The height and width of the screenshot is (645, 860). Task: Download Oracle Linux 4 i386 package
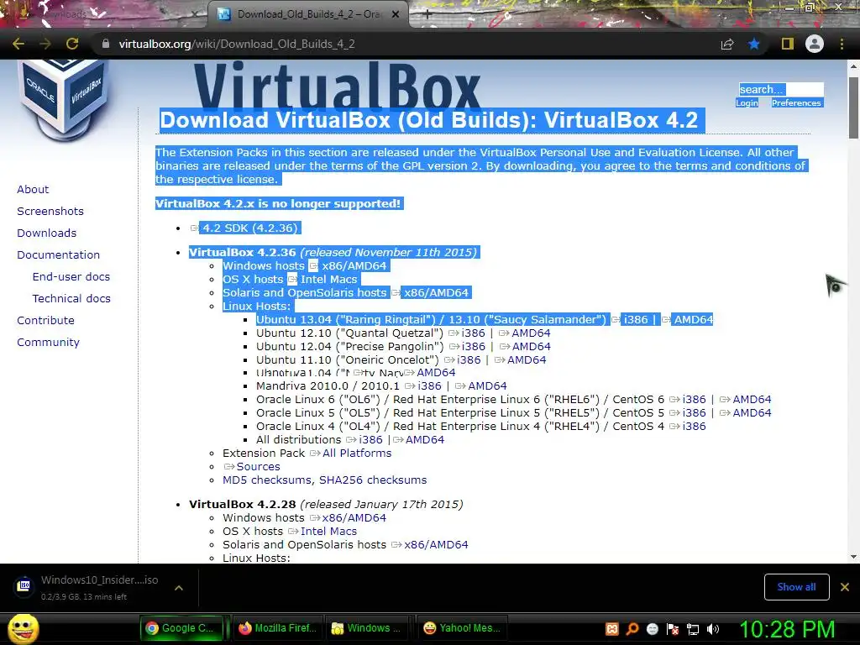tap(695, 426)
